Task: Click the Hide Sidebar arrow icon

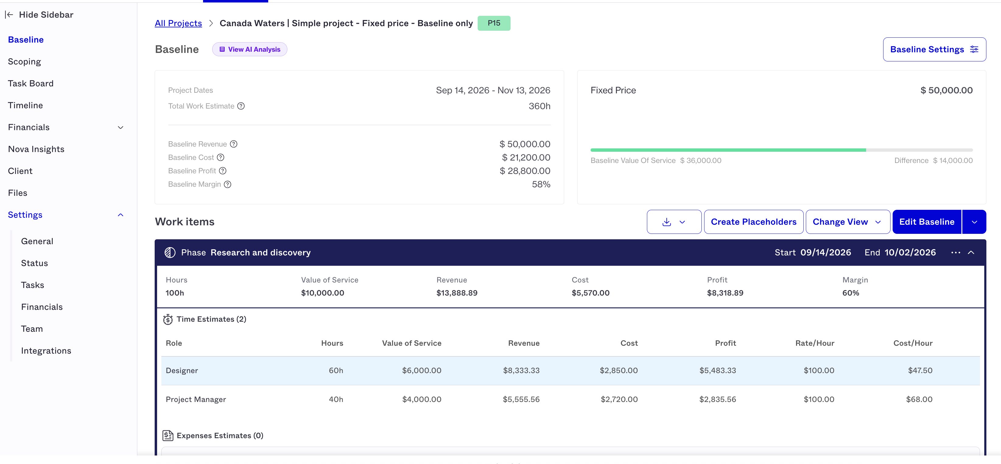Action: point(9,15)
